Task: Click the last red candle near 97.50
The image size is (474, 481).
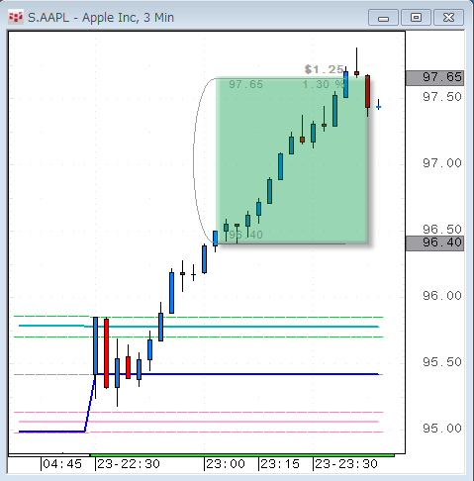Action: click(367, 91)
